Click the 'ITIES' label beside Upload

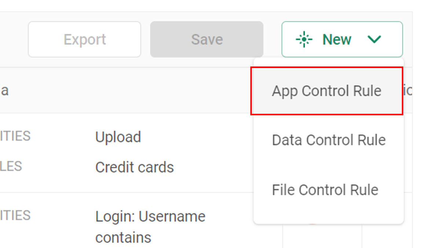15,136
